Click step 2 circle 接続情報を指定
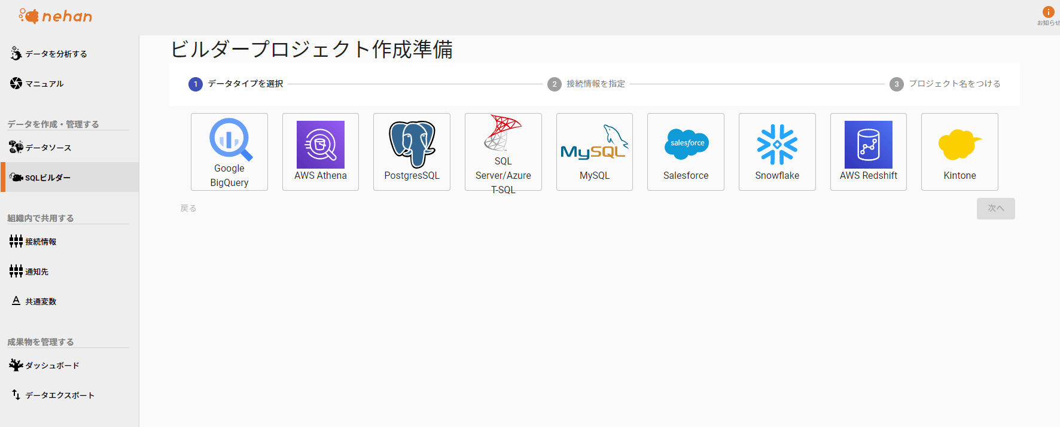 [555, 84]
